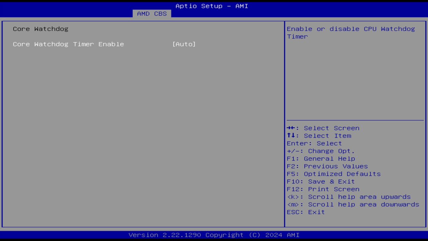This screenshot has height=241, width=428.
Task: Click the F12: Print Screen hint
Action: click(x=323, y=189)
